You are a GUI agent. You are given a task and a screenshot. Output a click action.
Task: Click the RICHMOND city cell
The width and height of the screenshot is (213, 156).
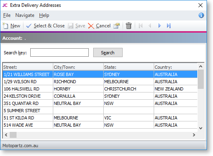(x=78, y=82)
